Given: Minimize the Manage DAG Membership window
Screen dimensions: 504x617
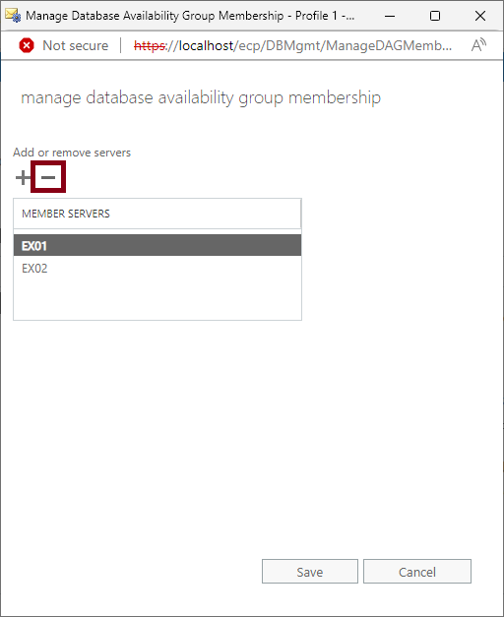Looking at the screenshot, I should point(390,16).
